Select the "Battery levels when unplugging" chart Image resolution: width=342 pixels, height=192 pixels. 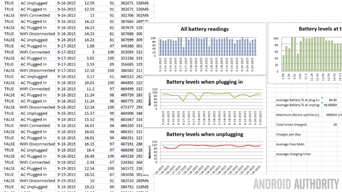tap(205, 151)
